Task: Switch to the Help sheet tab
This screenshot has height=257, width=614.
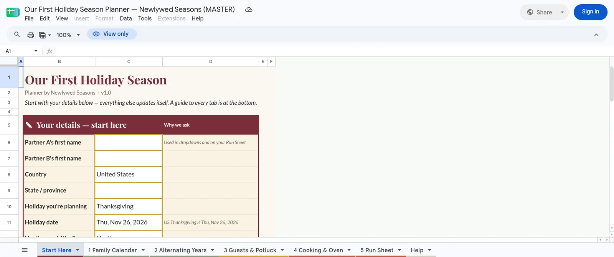Action: pos(417,250)
